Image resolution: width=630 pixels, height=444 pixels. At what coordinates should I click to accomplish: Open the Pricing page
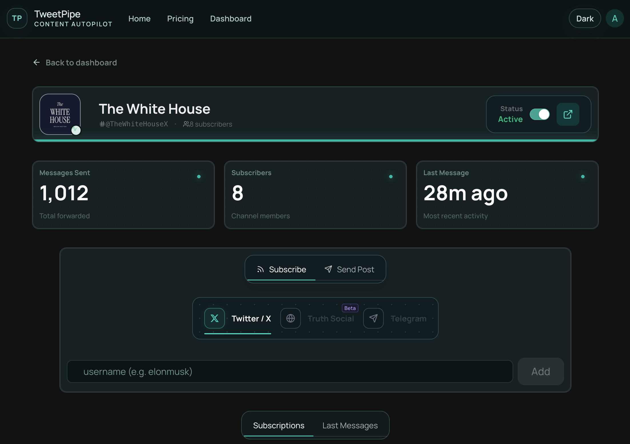point(180,19)
